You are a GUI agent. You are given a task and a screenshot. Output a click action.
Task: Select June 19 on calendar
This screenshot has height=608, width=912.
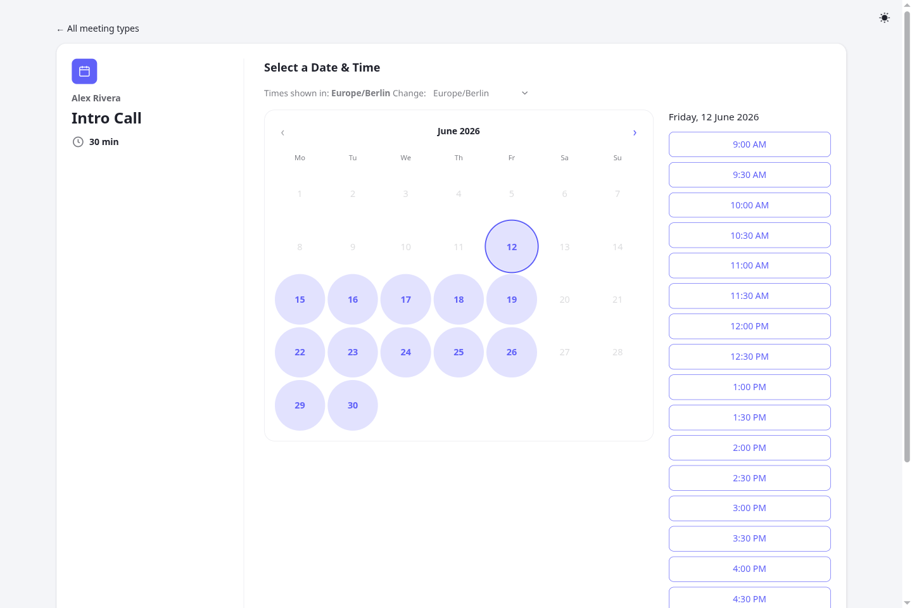(x=512, y=300)
